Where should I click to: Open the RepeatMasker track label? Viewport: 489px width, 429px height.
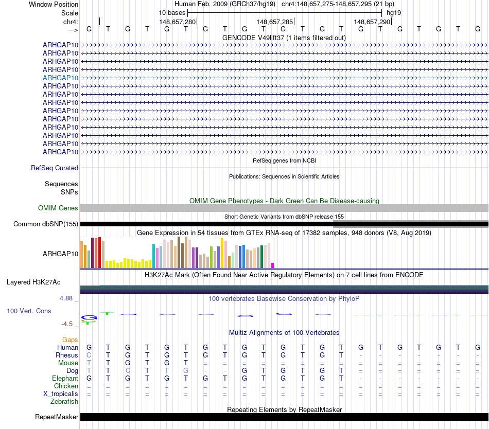coord(57,417)
